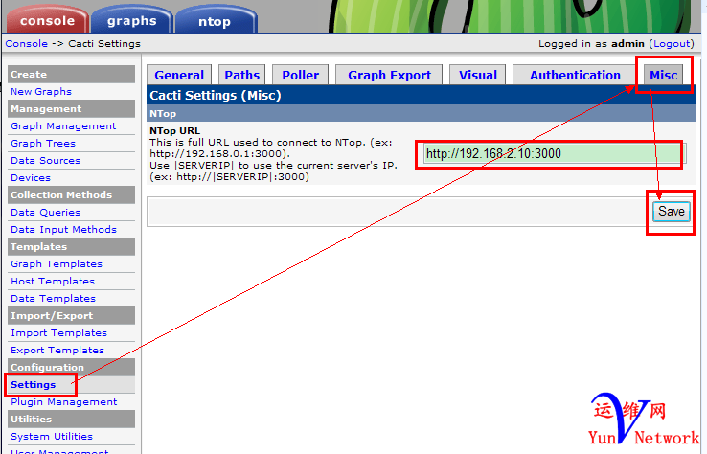This screenshot has height=454, width=707.
Task: Log out via the Logout link
Action: (672, 44)
